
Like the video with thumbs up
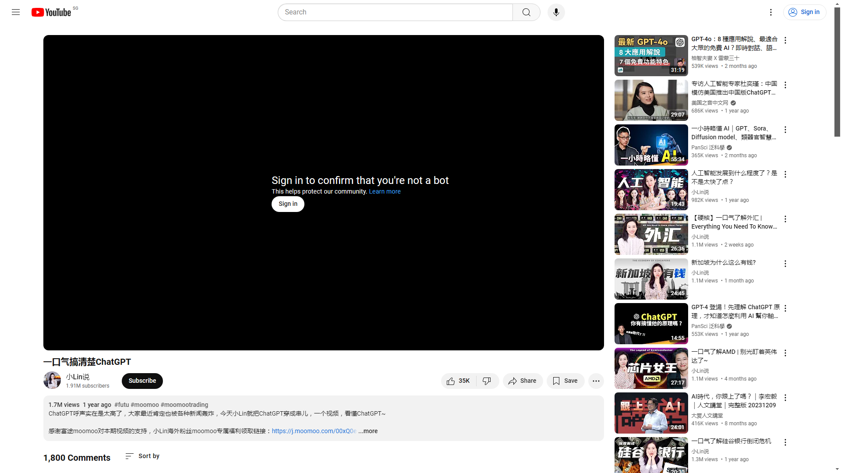[x=458, y=381]
